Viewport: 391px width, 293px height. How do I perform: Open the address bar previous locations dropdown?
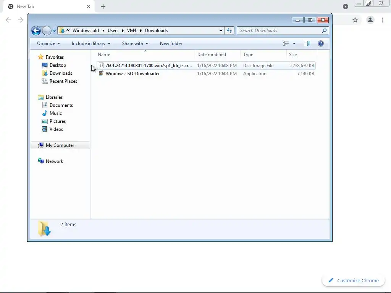pyautogui.click(x=221, y=31)
